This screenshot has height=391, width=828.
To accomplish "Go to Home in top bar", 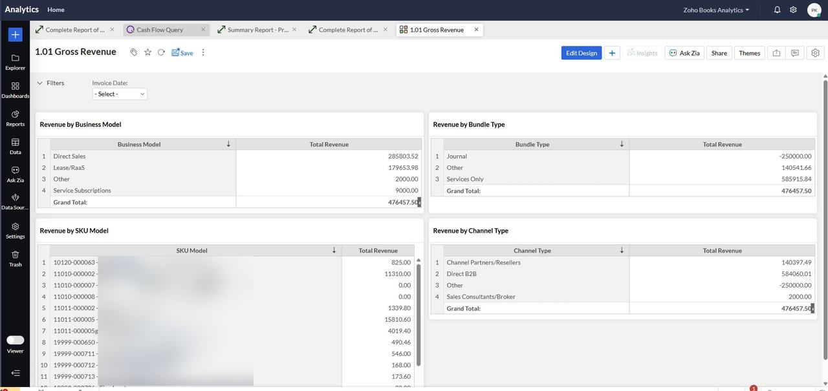I will (56, 10).
